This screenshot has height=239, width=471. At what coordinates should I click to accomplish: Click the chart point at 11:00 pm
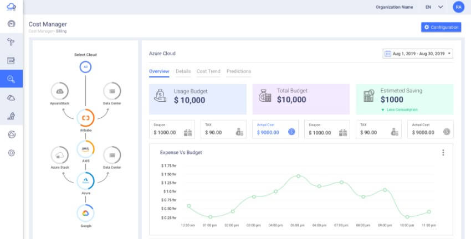[429, 212]
